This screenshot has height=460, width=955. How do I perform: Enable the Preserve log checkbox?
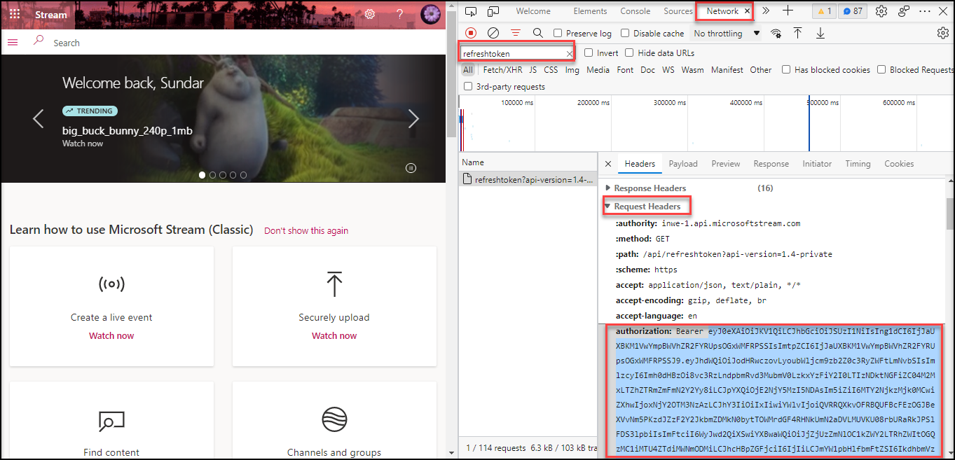[558, 34]
